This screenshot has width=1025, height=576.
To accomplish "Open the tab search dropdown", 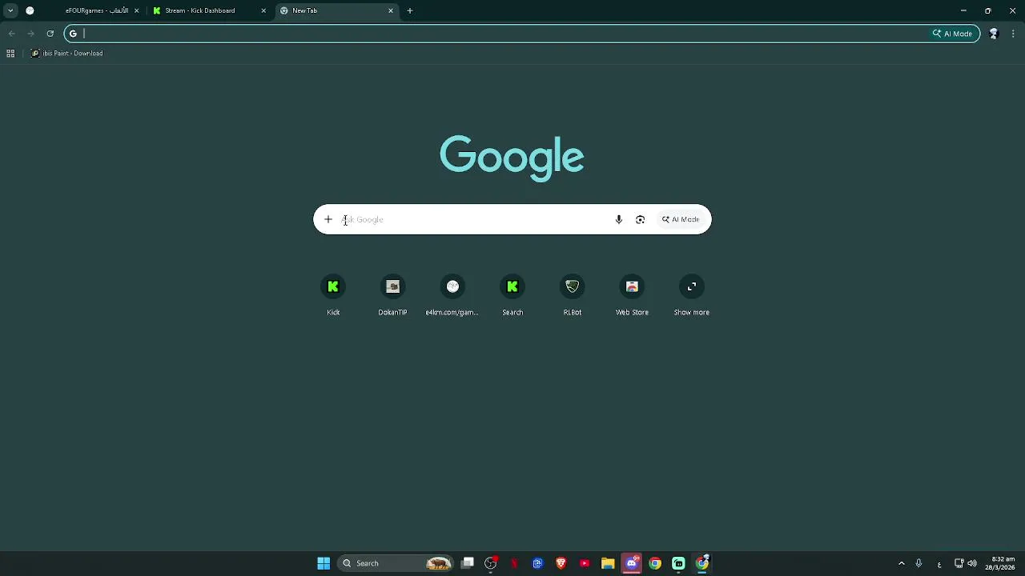I will (10, 10).
